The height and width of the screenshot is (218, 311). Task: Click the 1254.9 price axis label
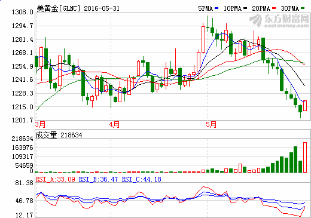point(23,66)
